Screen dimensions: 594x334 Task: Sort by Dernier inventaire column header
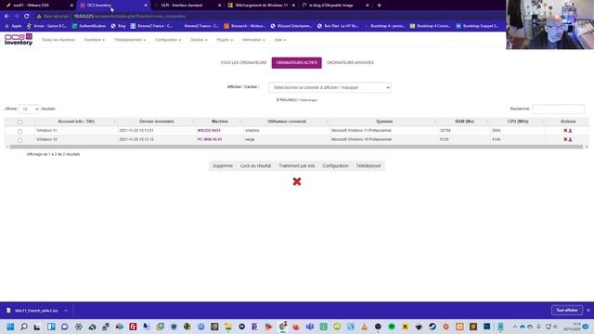157,122
